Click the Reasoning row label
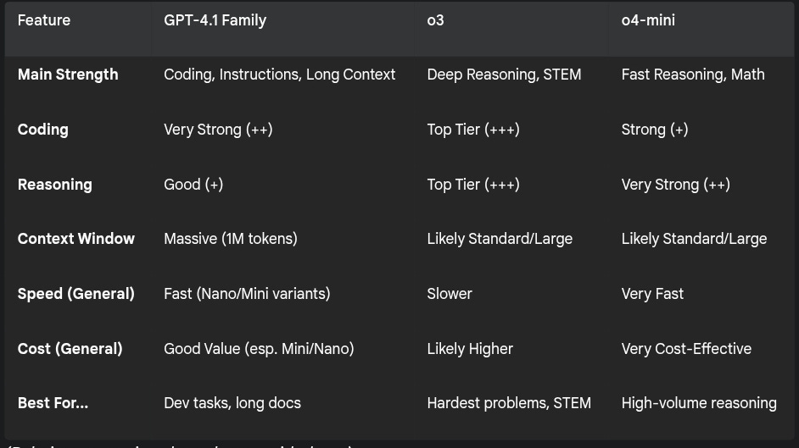The image size is (799, 448). pos(55,184)
